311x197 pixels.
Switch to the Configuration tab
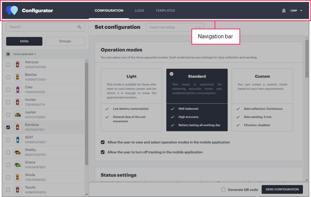[x=109, y=10]
